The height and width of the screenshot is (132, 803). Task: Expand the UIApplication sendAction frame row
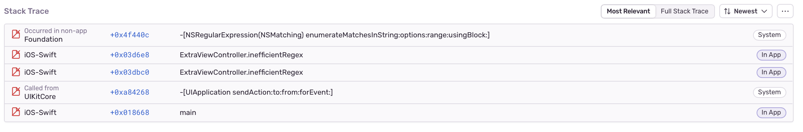pyautogui.click(x=399, y=92)
